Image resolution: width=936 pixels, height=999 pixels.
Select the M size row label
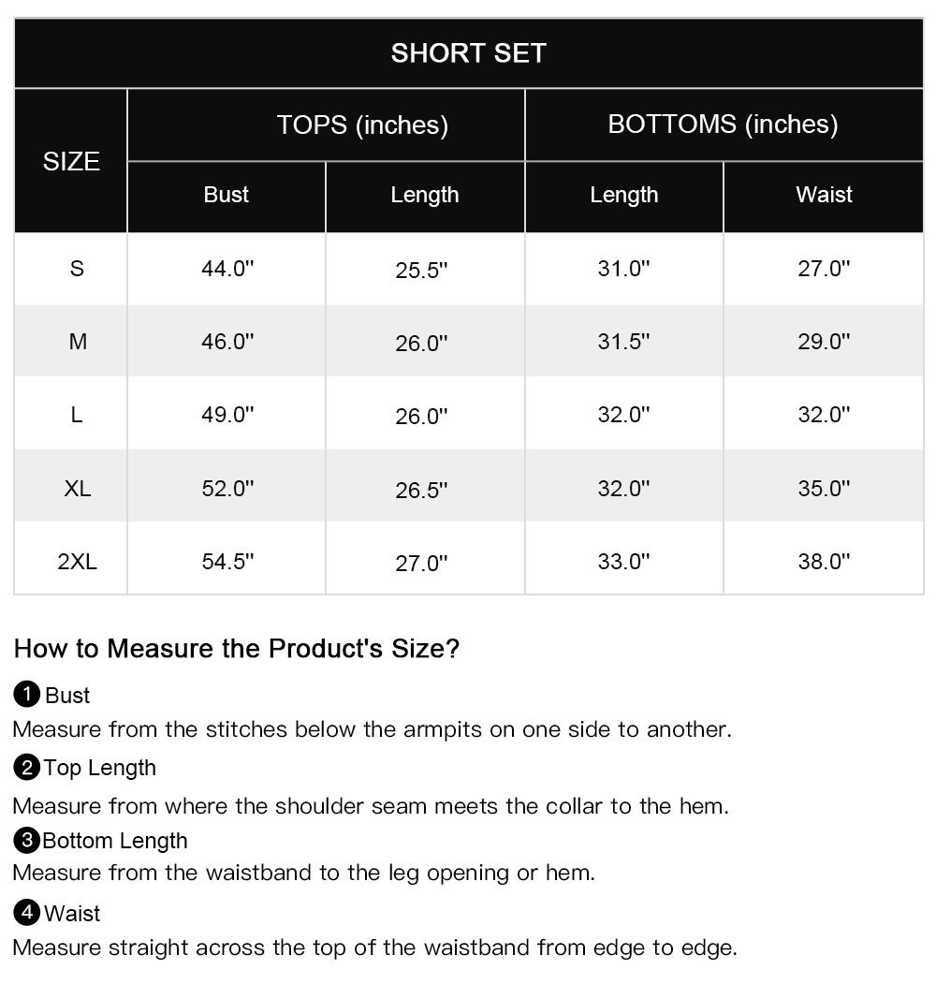pos(78,342)
